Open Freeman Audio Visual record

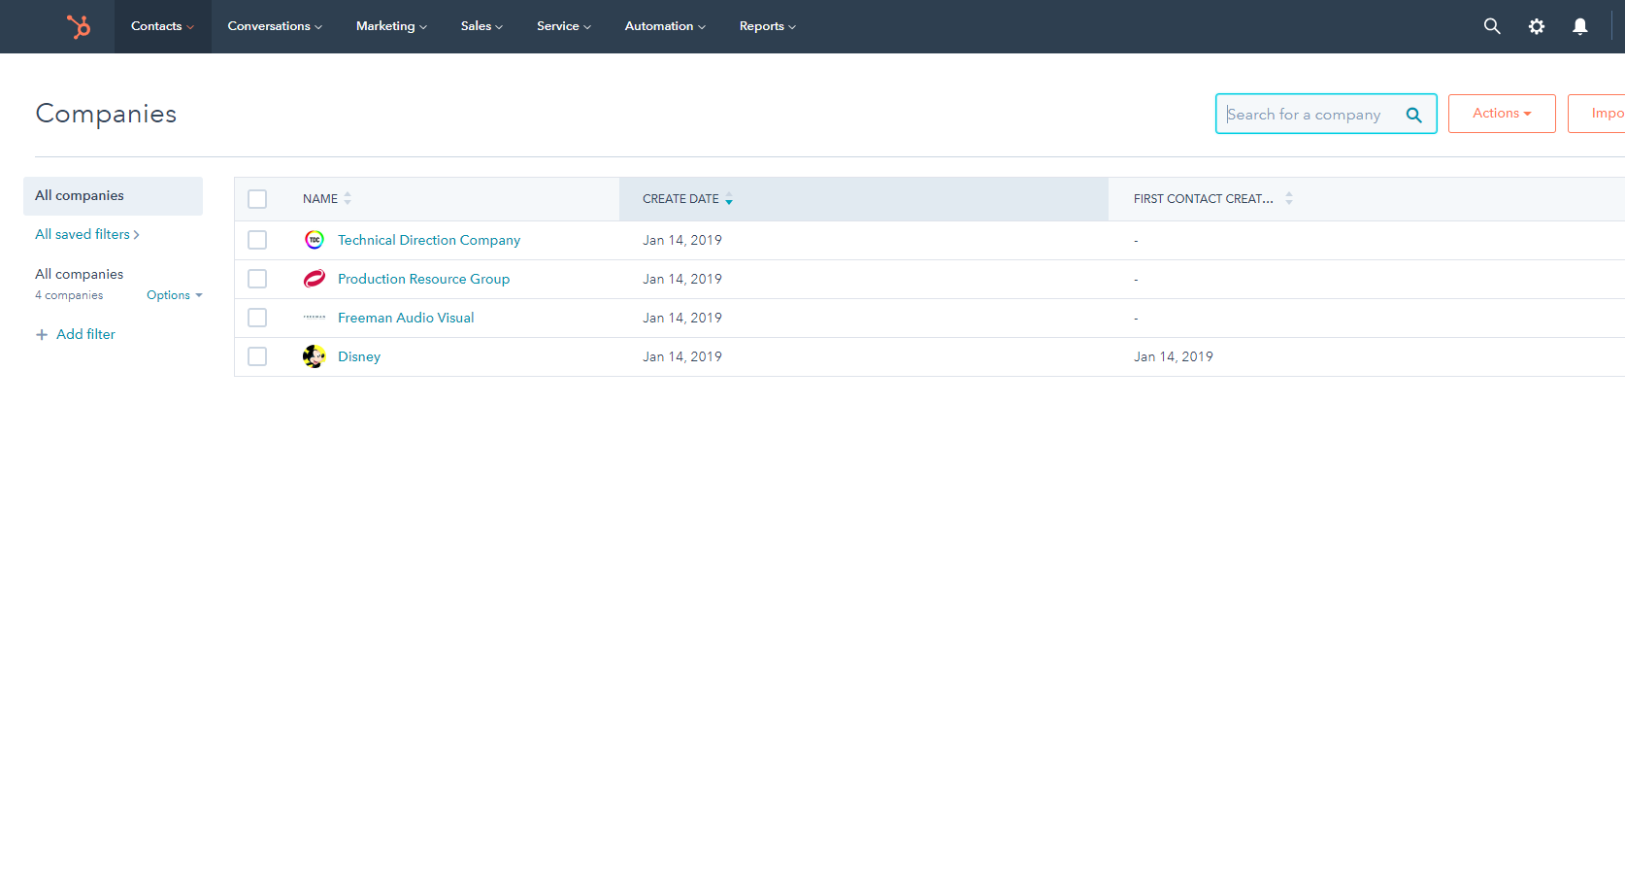[x=406, y=318]
